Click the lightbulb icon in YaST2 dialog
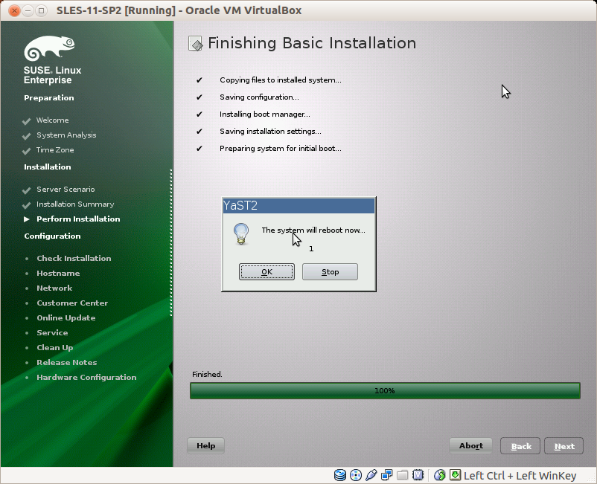This screenshot has width=597, height=484. 241,234
